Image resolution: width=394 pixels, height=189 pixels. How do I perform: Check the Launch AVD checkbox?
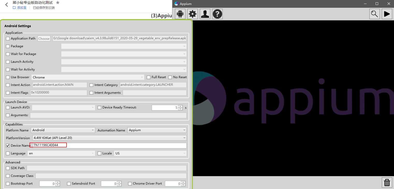(8, 107)
